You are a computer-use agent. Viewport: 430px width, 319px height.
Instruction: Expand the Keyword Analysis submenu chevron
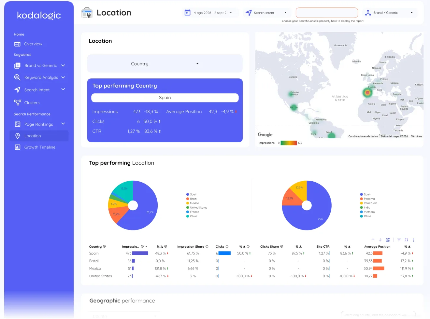pyautogui.click(x=63, y=77)
